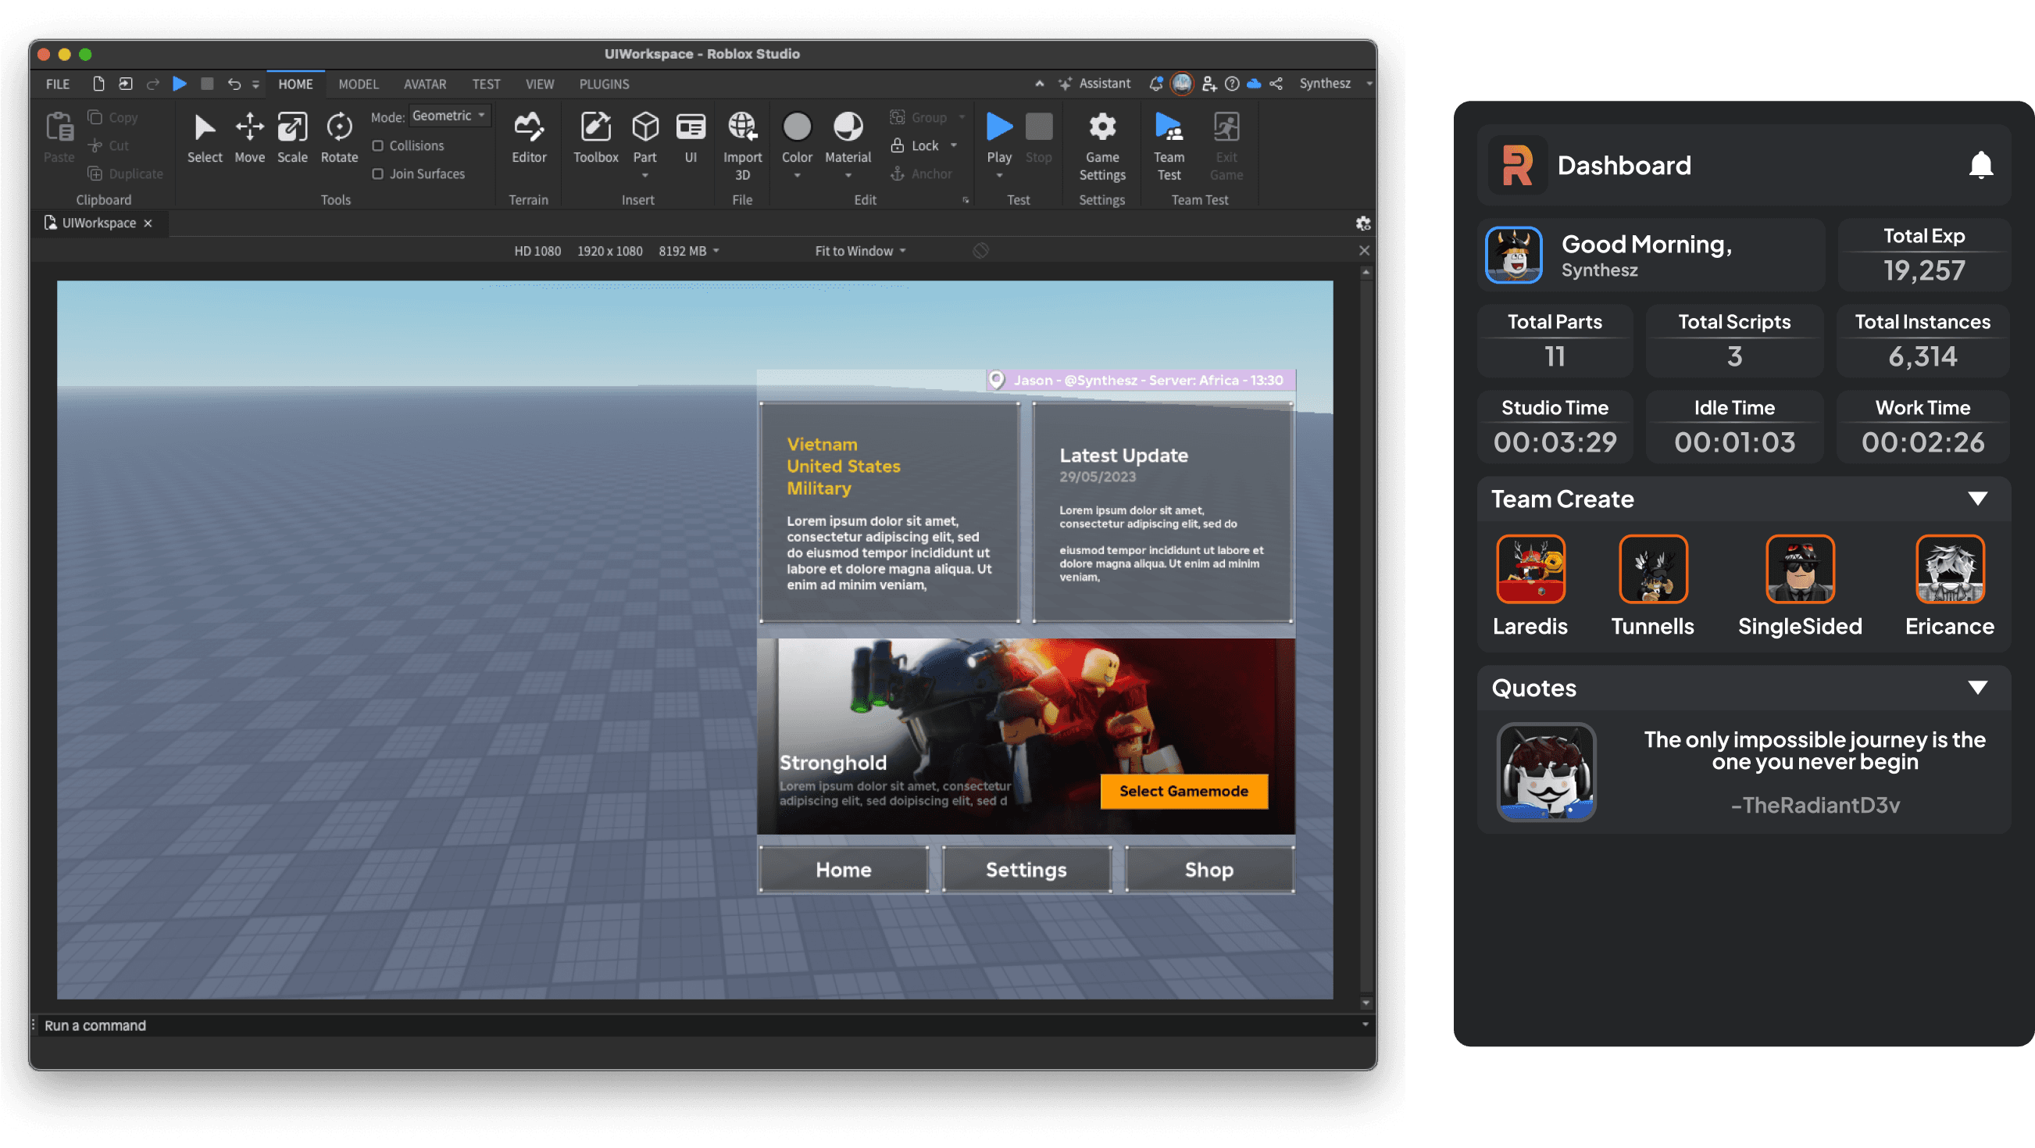The width and height of the screenshot is (2035, 1148).
Task: Click the PLUGINS menu tab
Action: [x=604, y=84]
